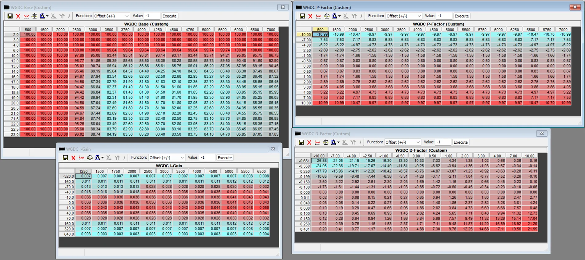Open graph view icon in WGDC P-Factor toolbar
This screenshot has width=585, height=260.
click(318, 16)
